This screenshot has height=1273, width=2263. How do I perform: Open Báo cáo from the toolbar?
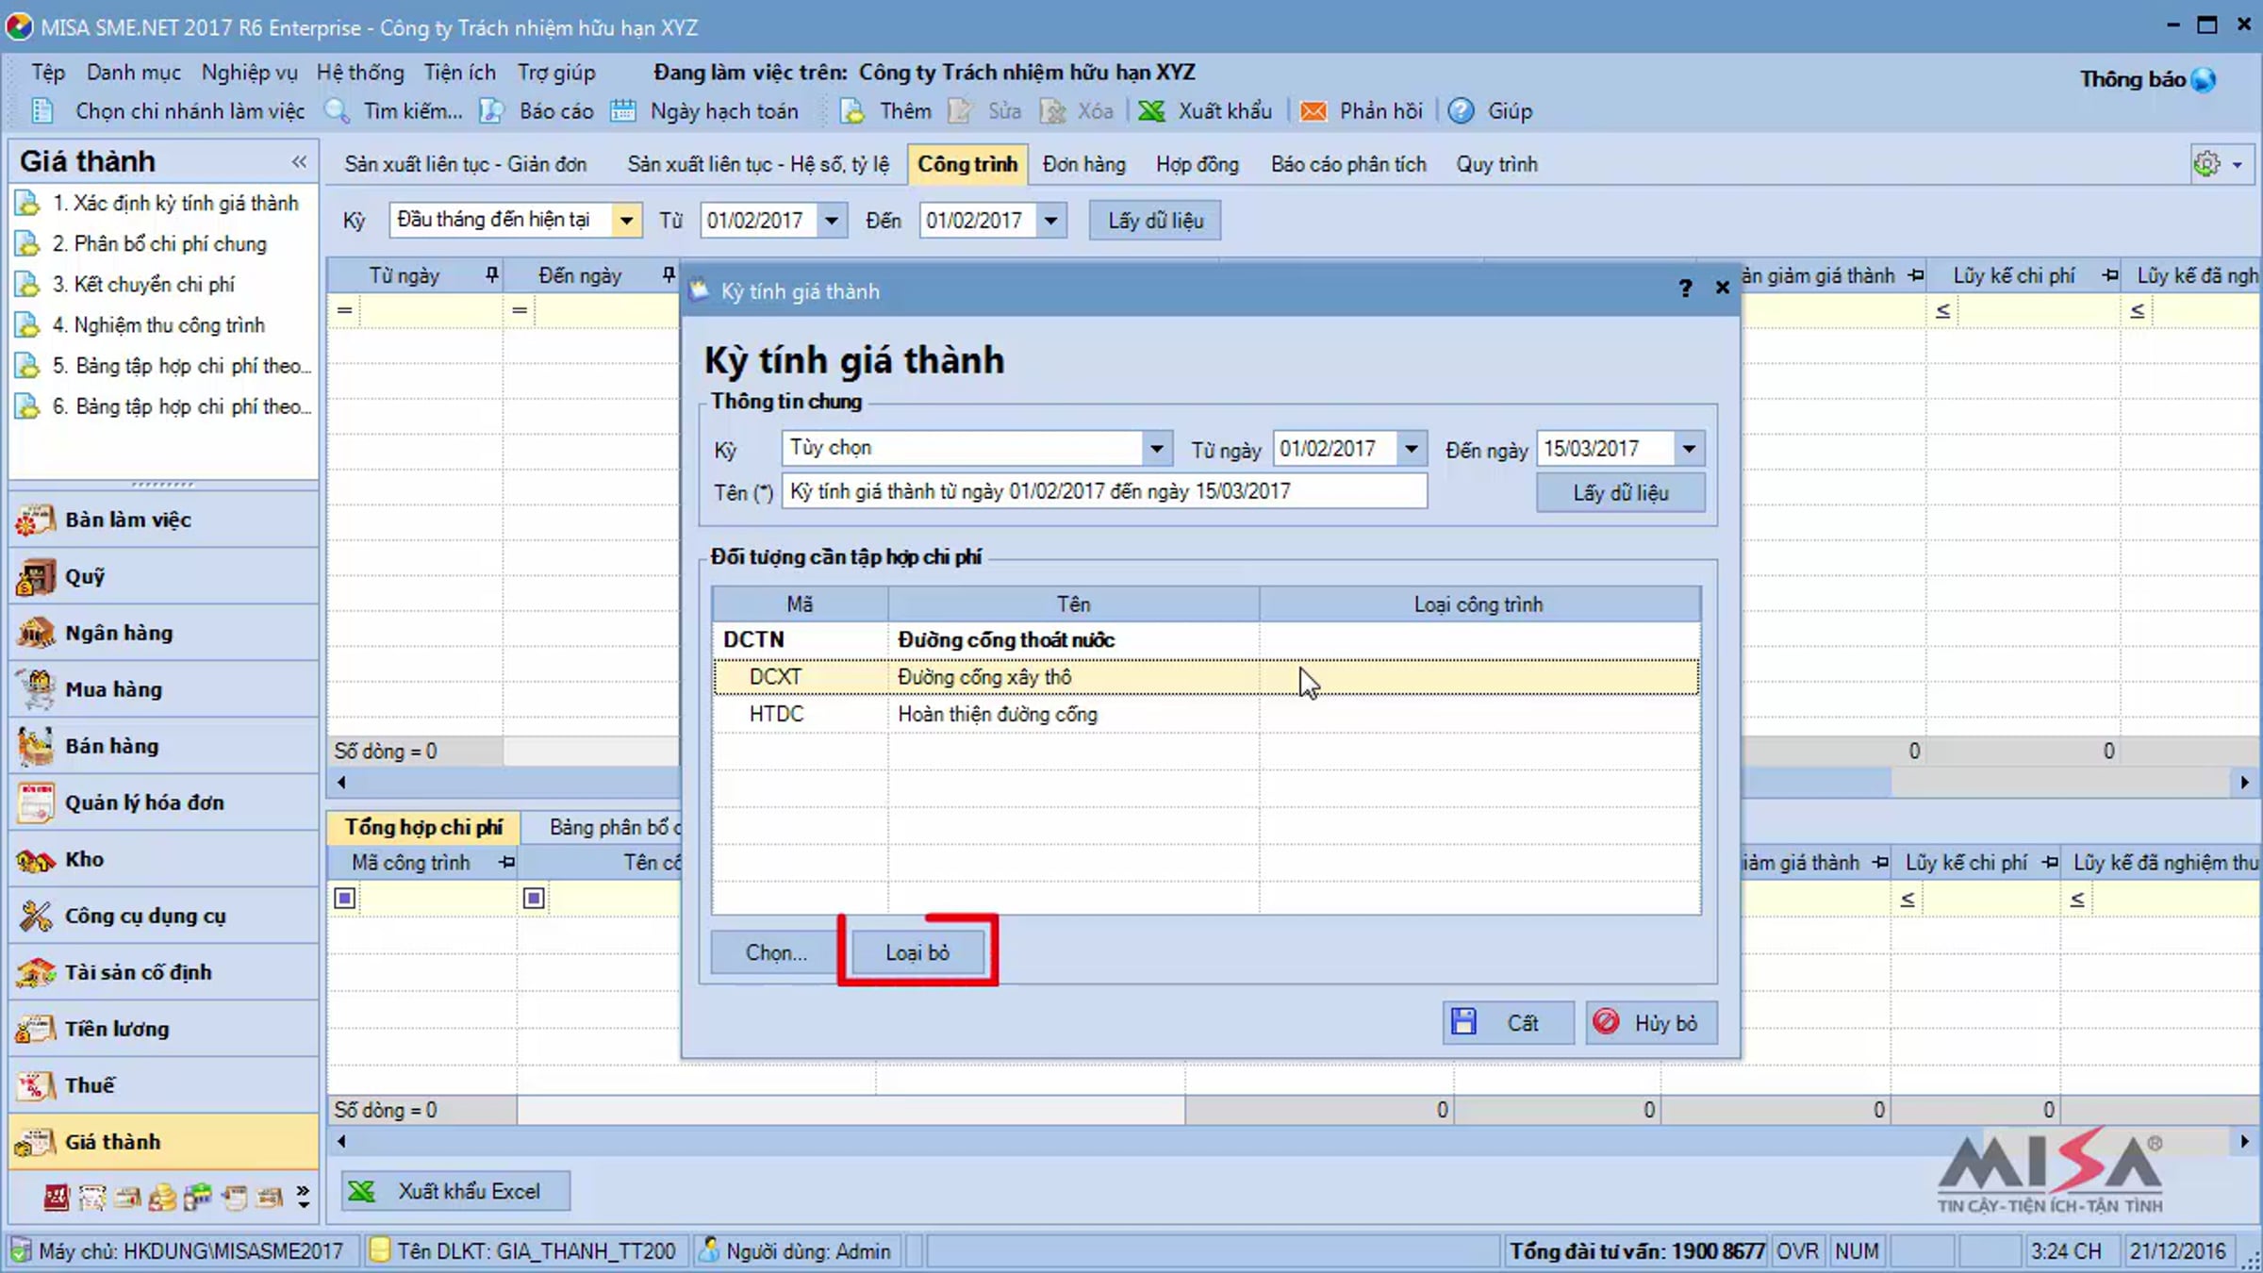tap(537, 111)
